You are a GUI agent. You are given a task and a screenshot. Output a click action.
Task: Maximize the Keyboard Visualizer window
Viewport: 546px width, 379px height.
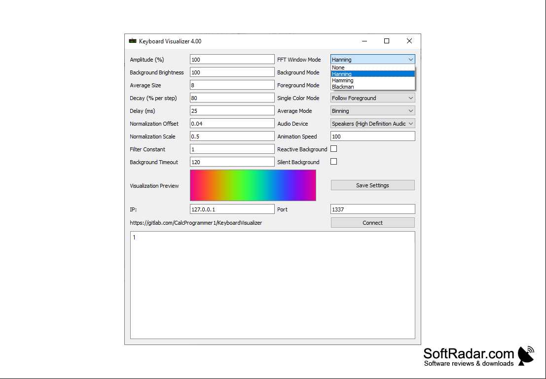click(387, 41)
